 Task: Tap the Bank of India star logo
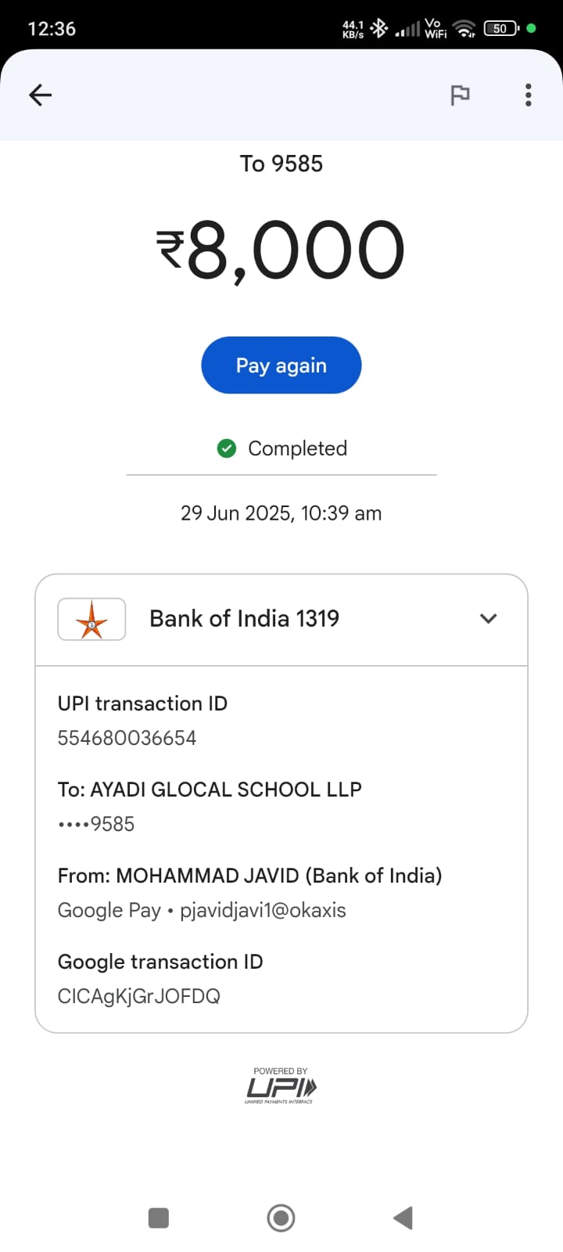[91, 620]
